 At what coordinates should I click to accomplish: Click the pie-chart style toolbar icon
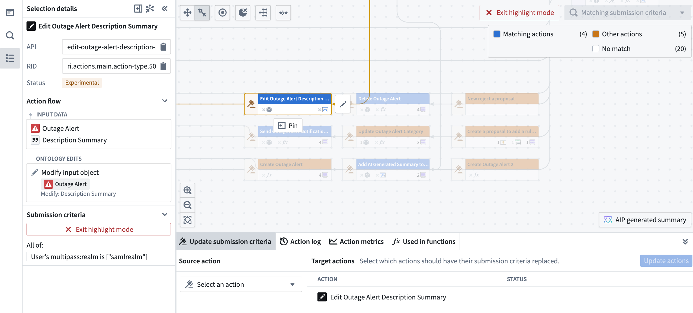click(242, 12)
